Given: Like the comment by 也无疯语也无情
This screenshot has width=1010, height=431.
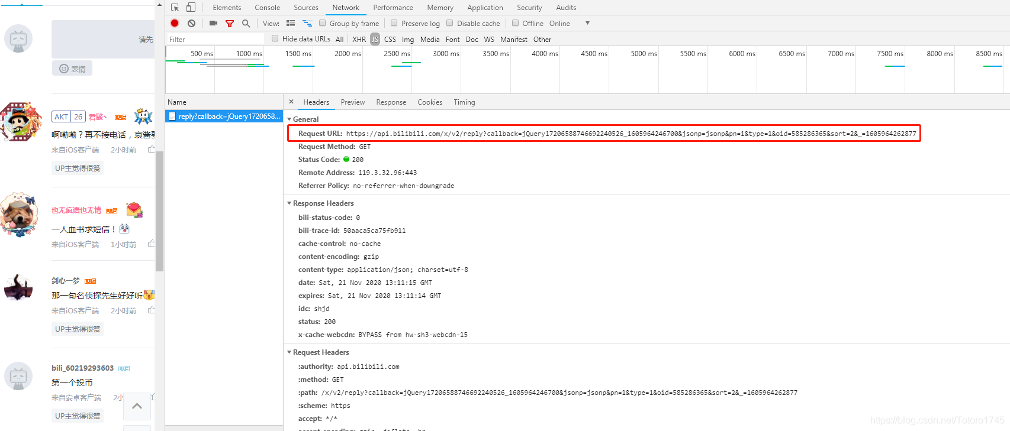Looking at the screenshot, I should pos(152,244).
